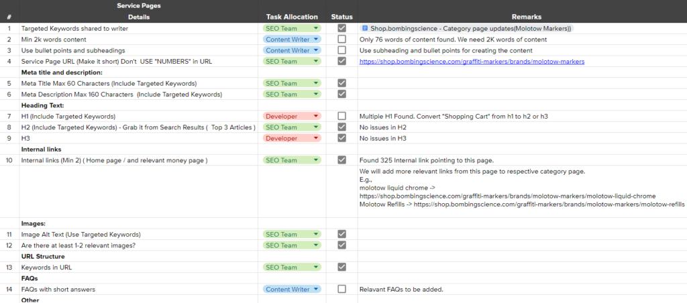Screen dimensions: 687x303
Task: Select the 'Internal links' section heading cell
Action: [139, 149]
